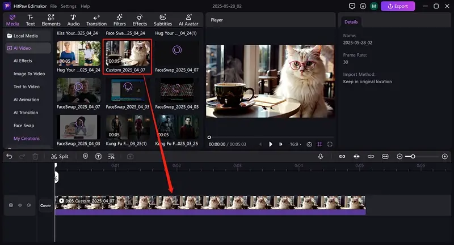
Task: Select Hug Your 2025_04_24 video thumbnail
Action: point(78,53)
